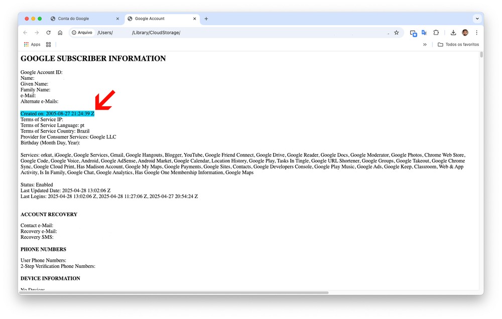This screenshot has width=502, height=319.
Task: Click the Recovery SMS label
Action: (x=37, y=237)
